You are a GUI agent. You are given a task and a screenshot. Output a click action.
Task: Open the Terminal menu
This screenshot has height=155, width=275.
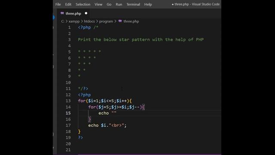133,4
